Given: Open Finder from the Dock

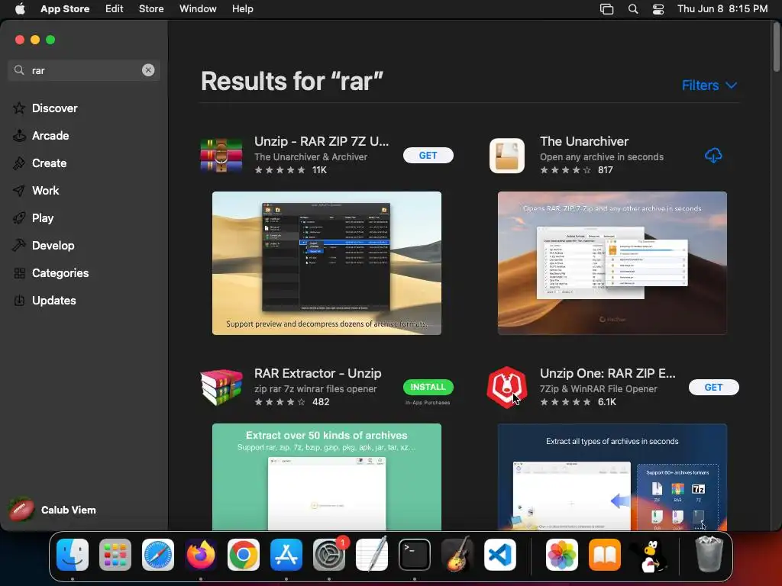Looking at the screenshot, I should [73, 555].
